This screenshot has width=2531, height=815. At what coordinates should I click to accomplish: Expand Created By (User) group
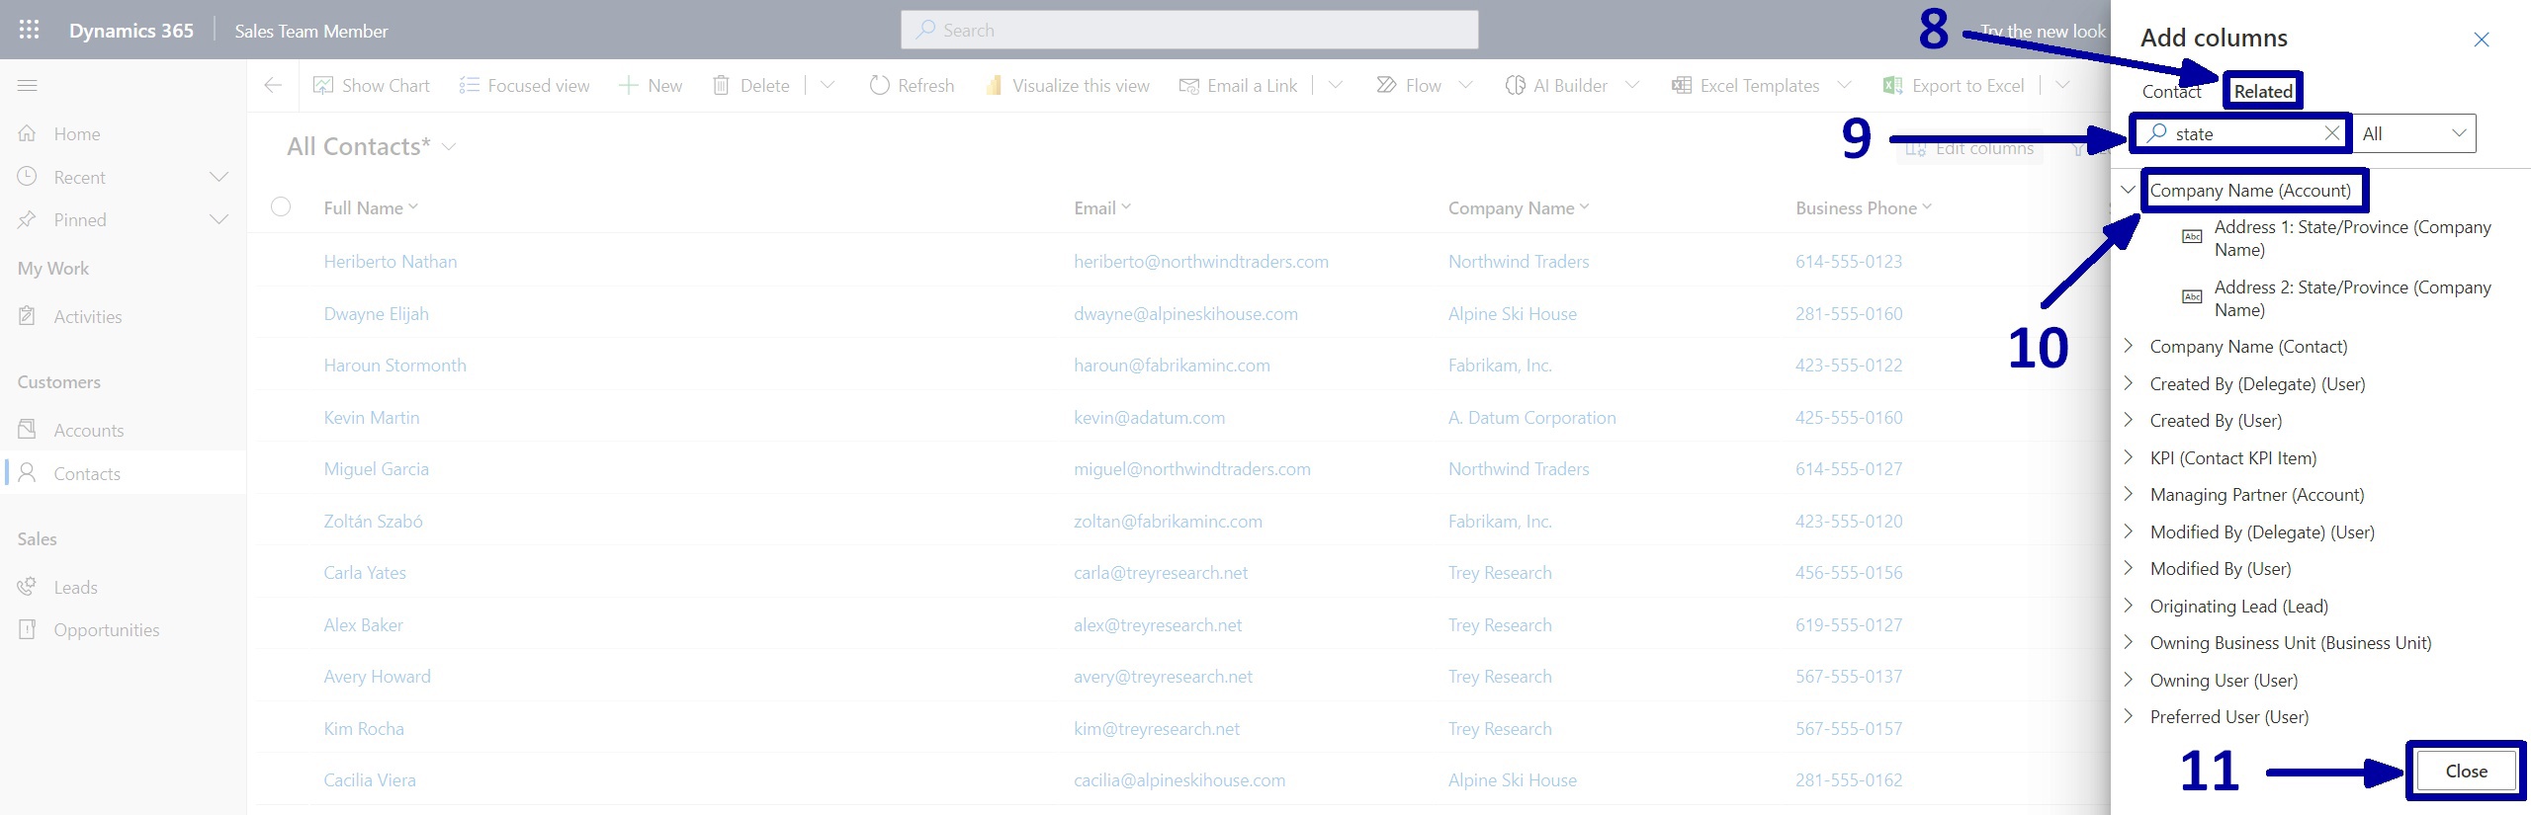coord(2128,420)
